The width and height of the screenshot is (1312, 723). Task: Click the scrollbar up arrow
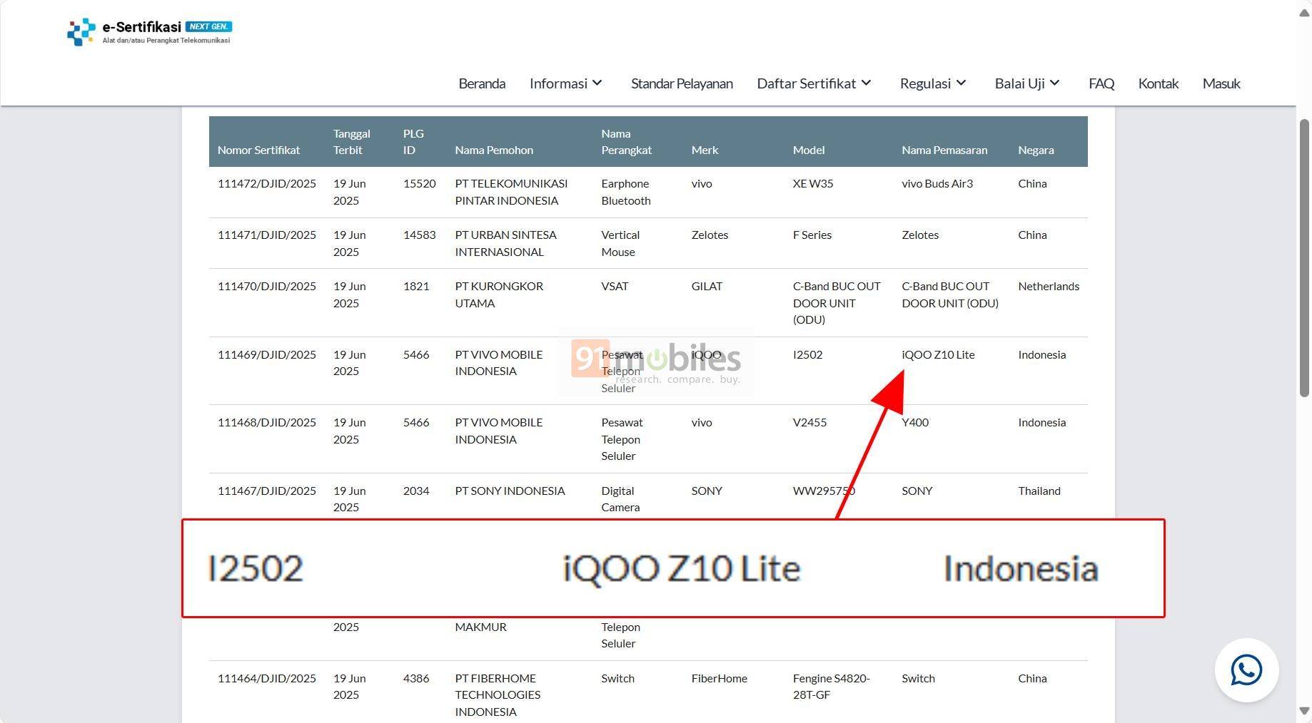click(x=1304, y=14)
